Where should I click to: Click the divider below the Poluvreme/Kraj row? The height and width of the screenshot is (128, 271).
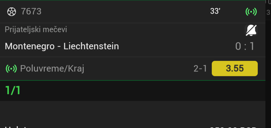[132, 81]
